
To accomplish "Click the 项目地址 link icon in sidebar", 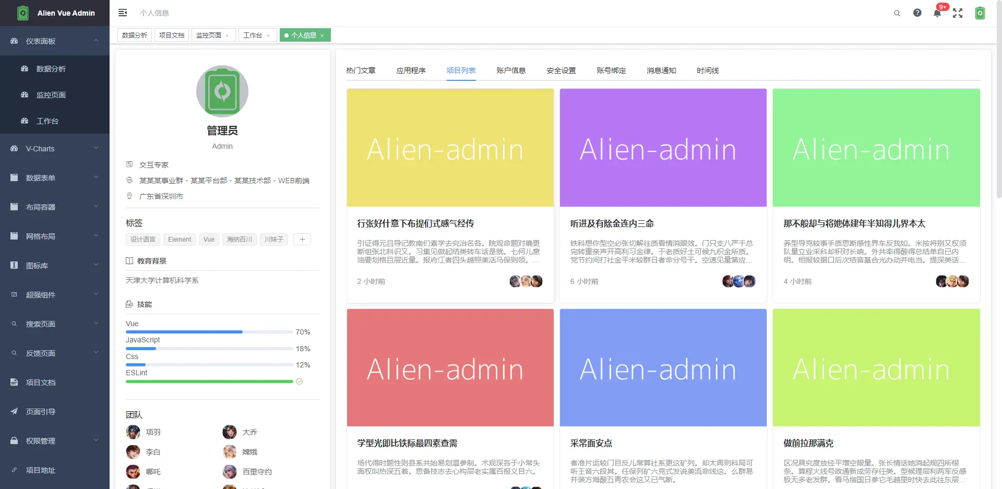I will [x=14, y=470].
